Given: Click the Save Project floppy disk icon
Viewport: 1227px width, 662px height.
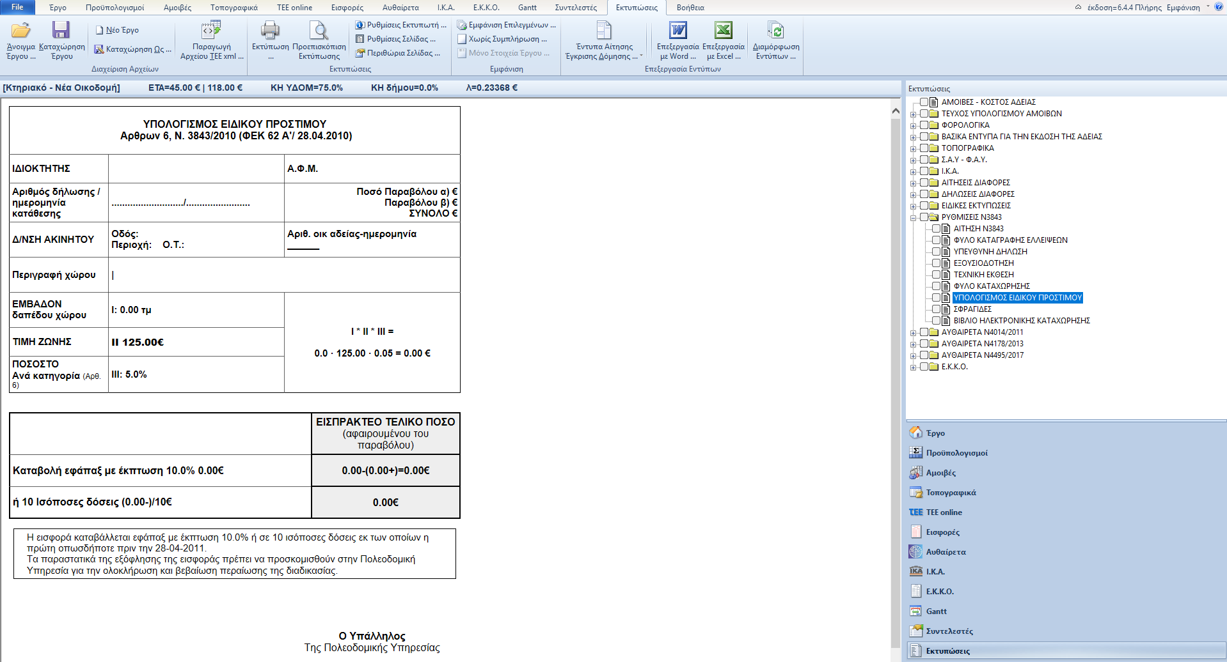Looking at the screenshot, I should pyautogui.click(x=61, y=30).
